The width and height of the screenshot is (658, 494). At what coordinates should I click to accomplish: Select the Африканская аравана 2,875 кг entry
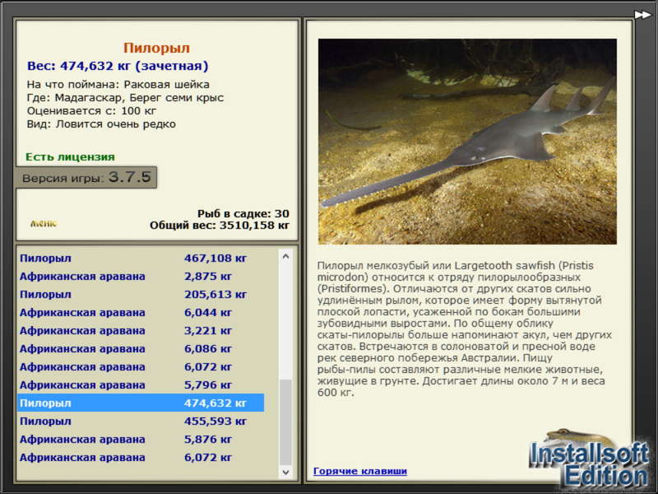[x=141, y=276]
